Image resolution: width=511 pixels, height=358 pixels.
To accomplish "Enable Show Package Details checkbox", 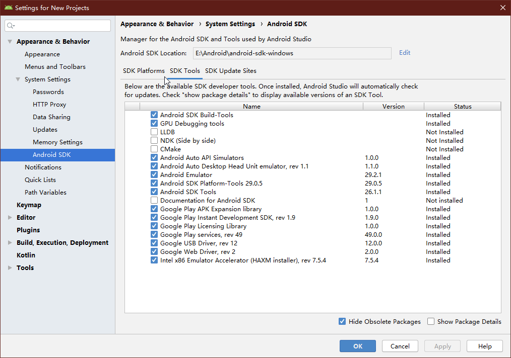I will (431, 321).
